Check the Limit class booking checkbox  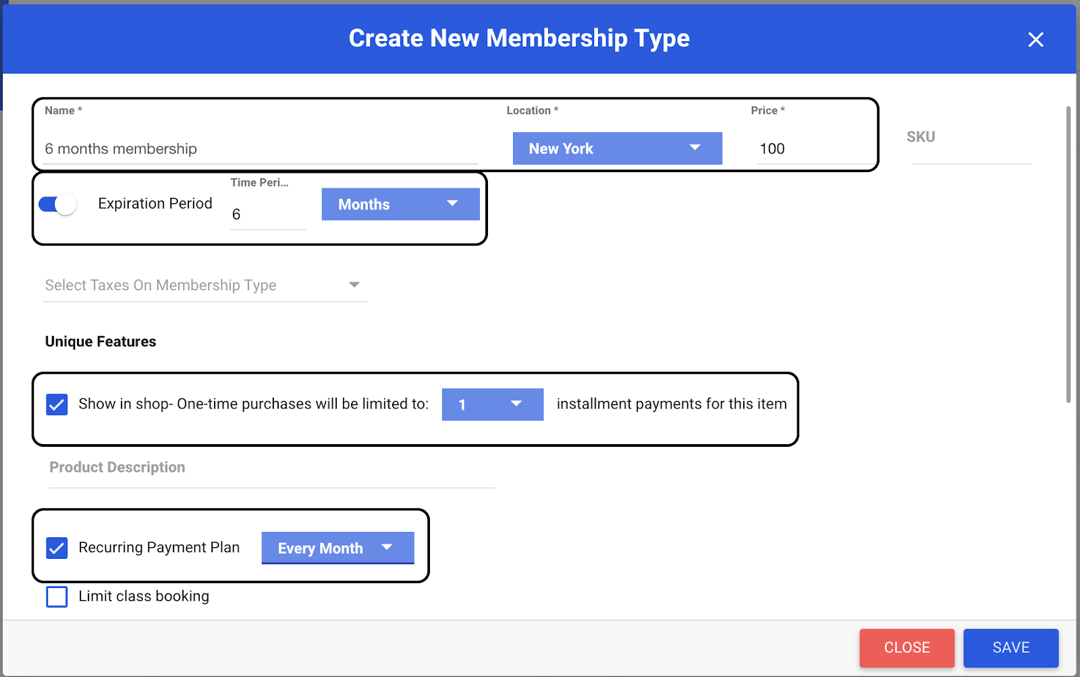[57, 597]
